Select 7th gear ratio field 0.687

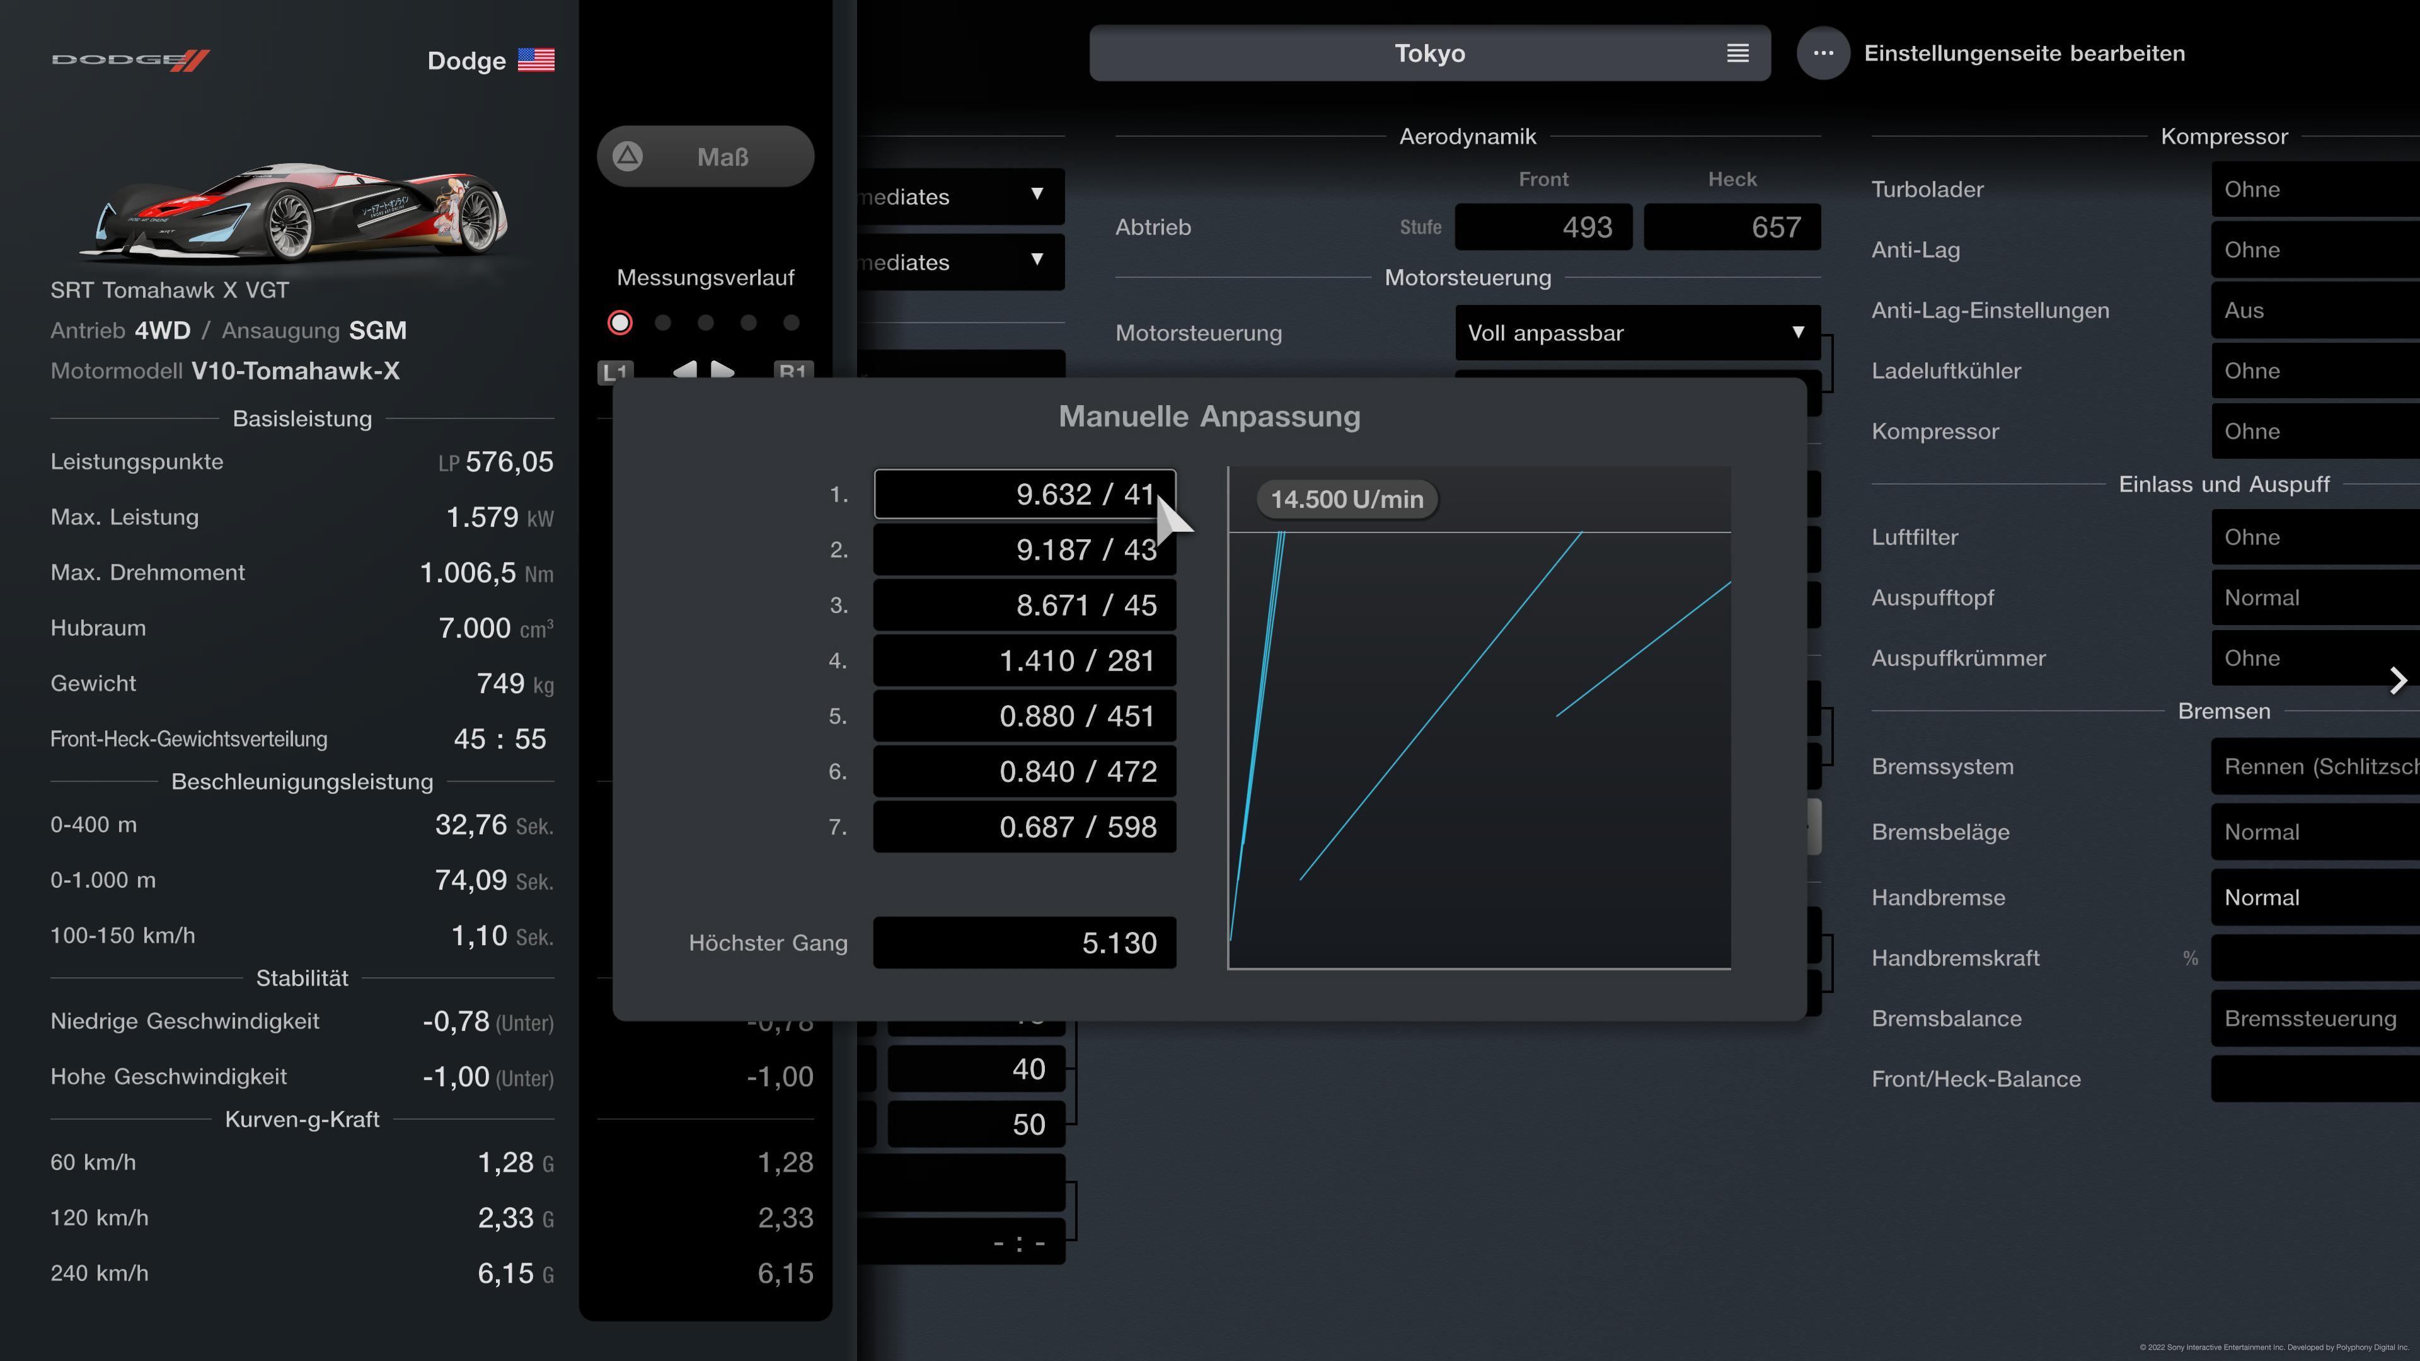1024,827
